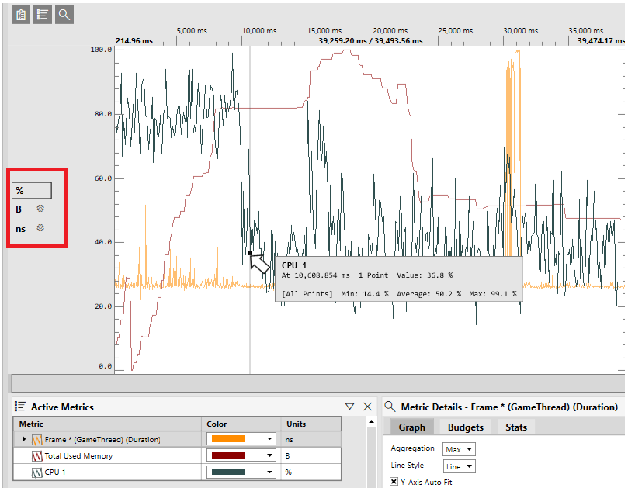Click the 30,000 ms mark on the time ruler
Image resolution: width=628 pixels, height=495 pixels.
[x=521, y=31]
